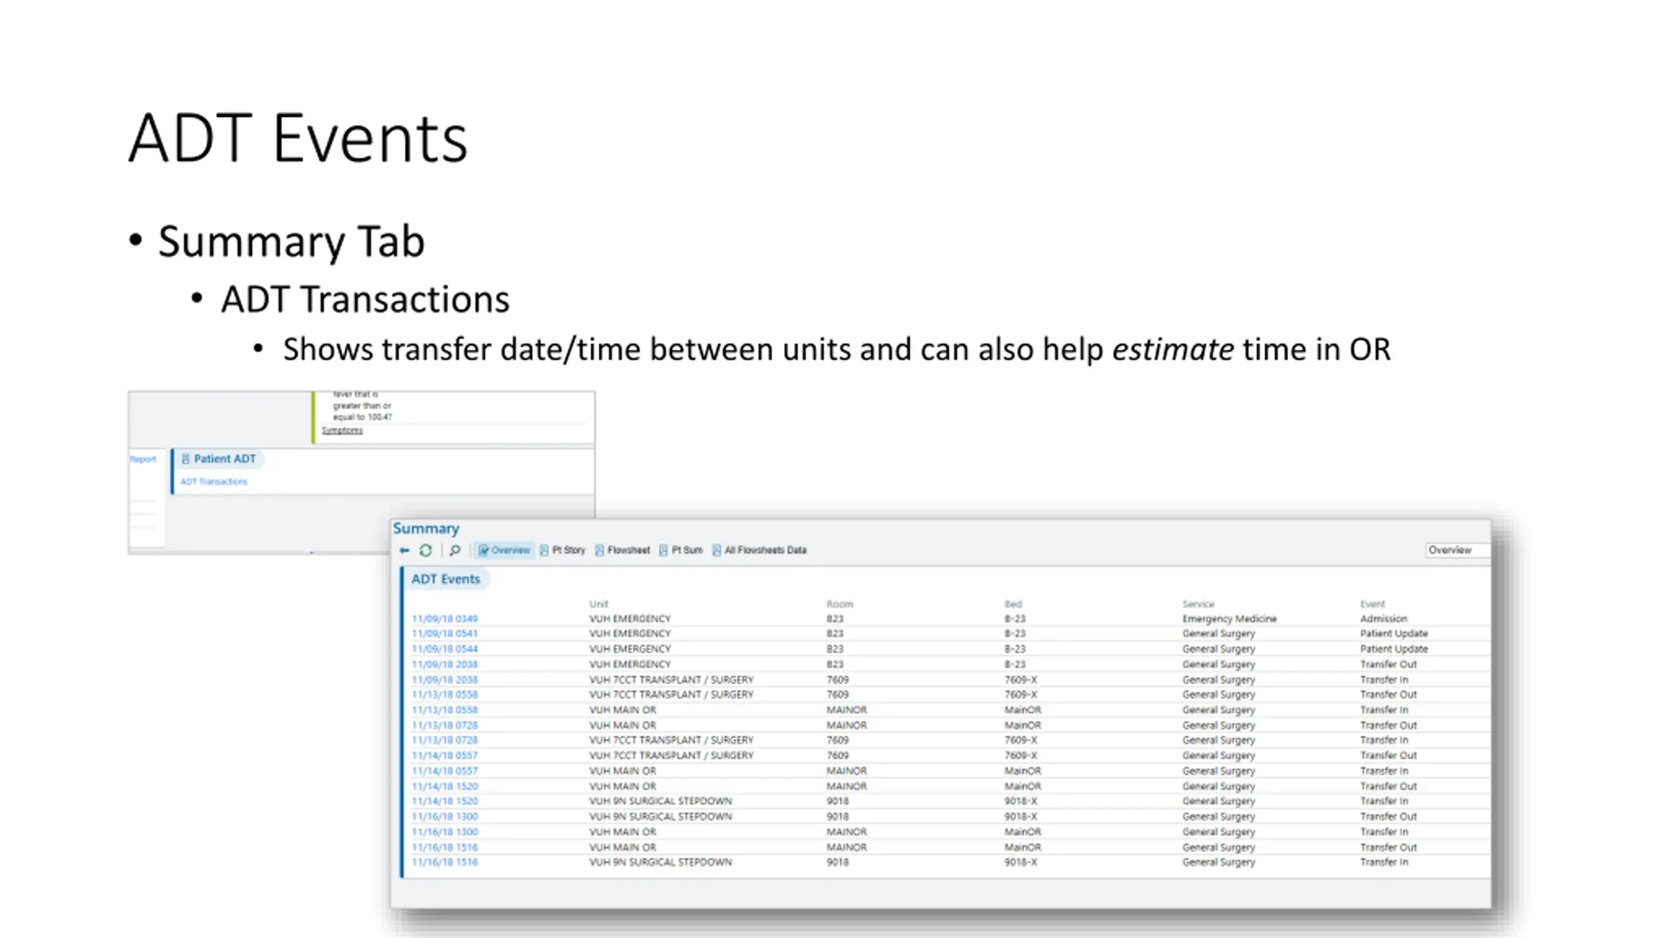Screen dimensions: 1667x938
Task: Click the Pt Sum report icon
Action: tap(663, 550)
